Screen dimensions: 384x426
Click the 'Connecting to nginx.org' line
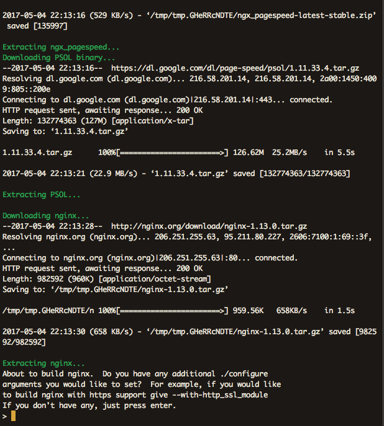150,258
